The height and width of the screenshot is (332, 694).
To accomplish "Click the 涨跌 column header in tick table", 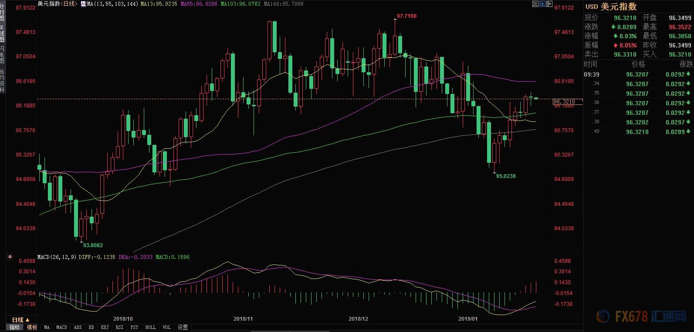I will [686, 64].
